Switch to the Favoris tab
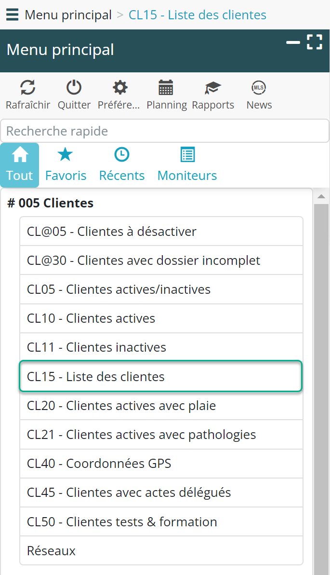This screenshot has height=575, width=330. click(x=66, y=164)
